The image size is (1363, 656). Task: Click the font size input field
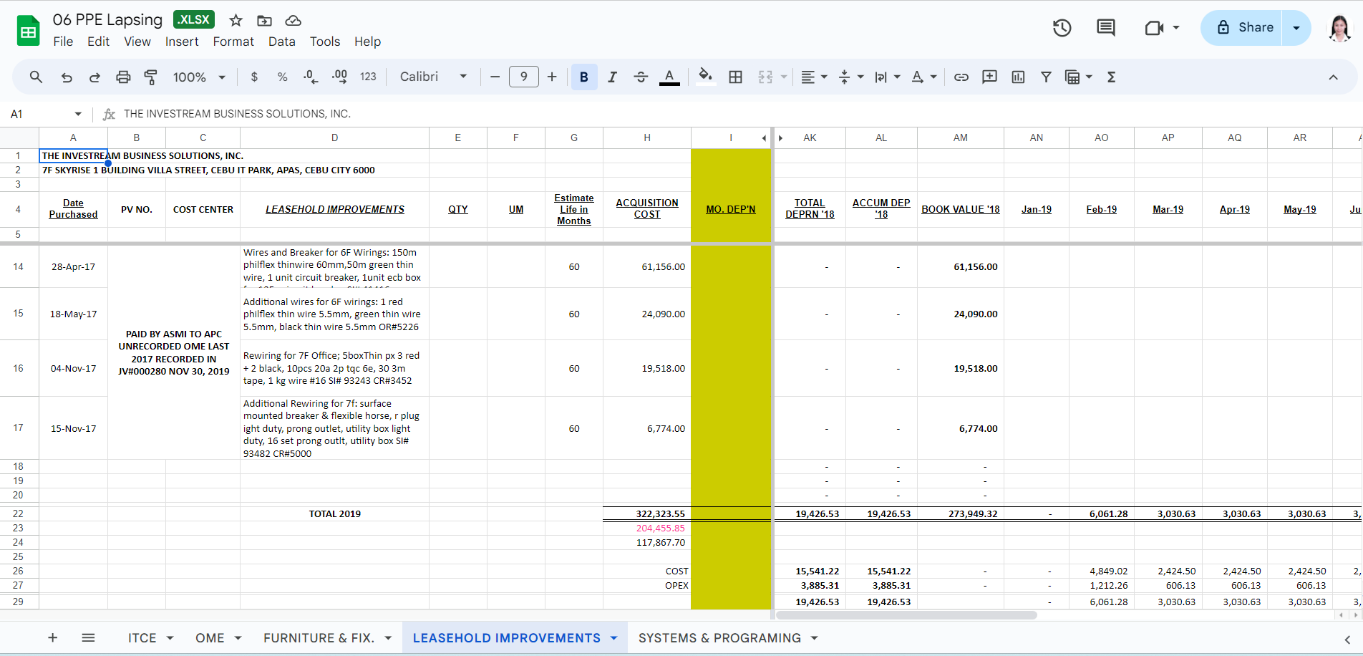[x=523, y=77]
